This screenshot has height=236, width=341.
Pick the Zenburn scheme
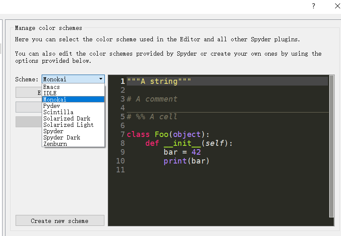click(x=73, y=144)
